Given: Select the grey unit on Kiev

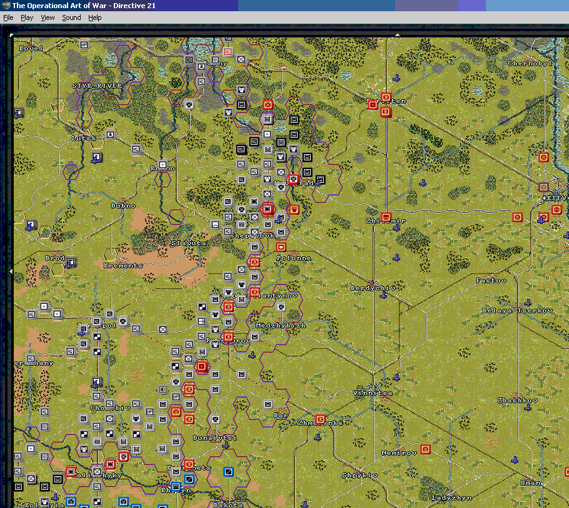Looking at the screenshot, I should pyautogui.click(x=543, y=187).
